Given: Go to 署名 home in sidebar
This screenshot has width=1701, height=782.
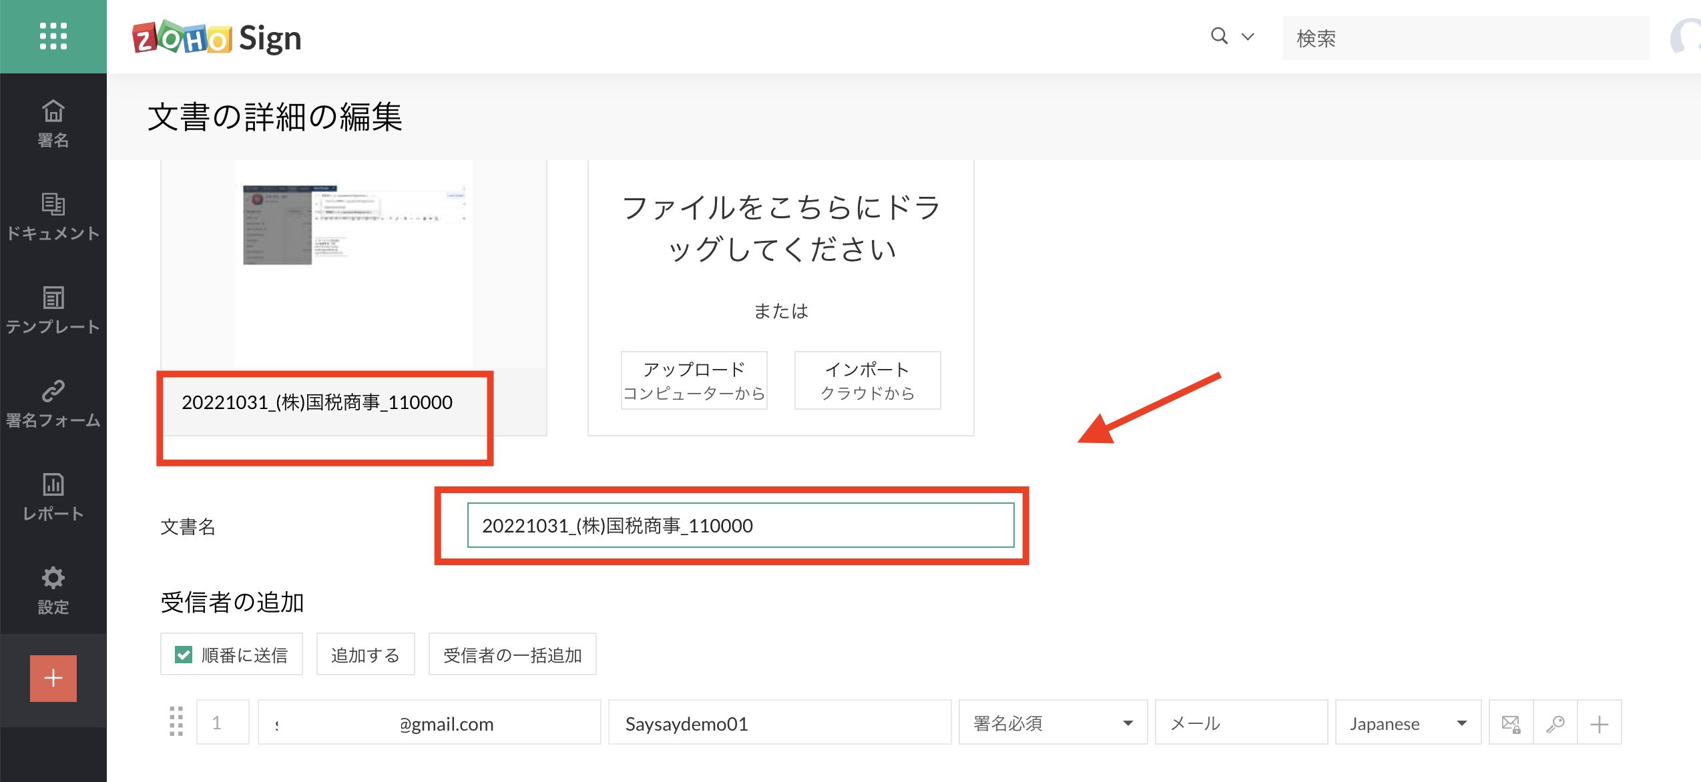Looking at the screenshot, I should [53, 123].
